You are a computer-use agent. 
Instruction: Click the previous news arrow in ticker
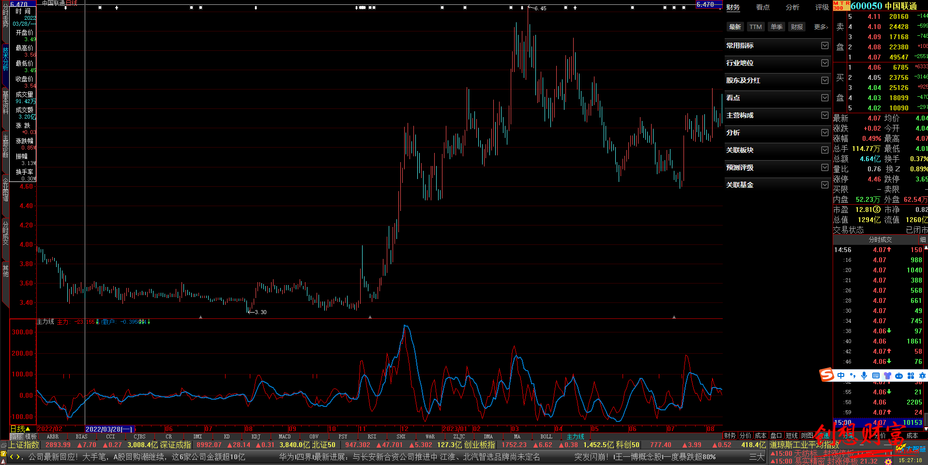pos(12,457)
